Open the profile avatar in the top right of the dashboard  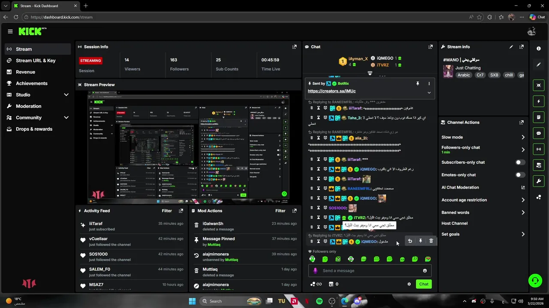click(532, 31)
